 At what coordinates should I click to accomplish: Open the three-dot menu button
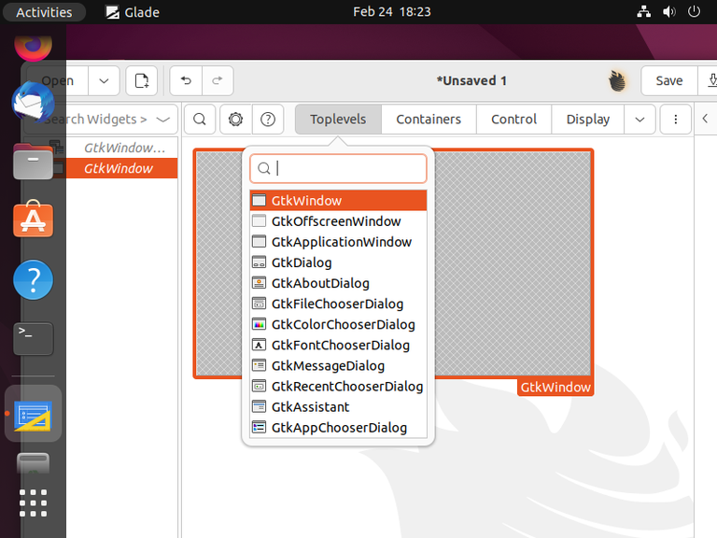675,120
